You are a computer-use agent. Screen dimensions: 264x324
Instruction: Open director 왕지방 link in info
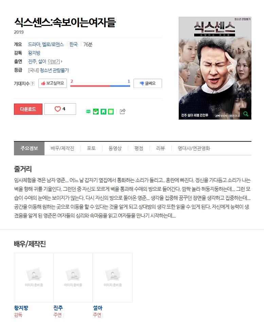[x=34, y=53]
